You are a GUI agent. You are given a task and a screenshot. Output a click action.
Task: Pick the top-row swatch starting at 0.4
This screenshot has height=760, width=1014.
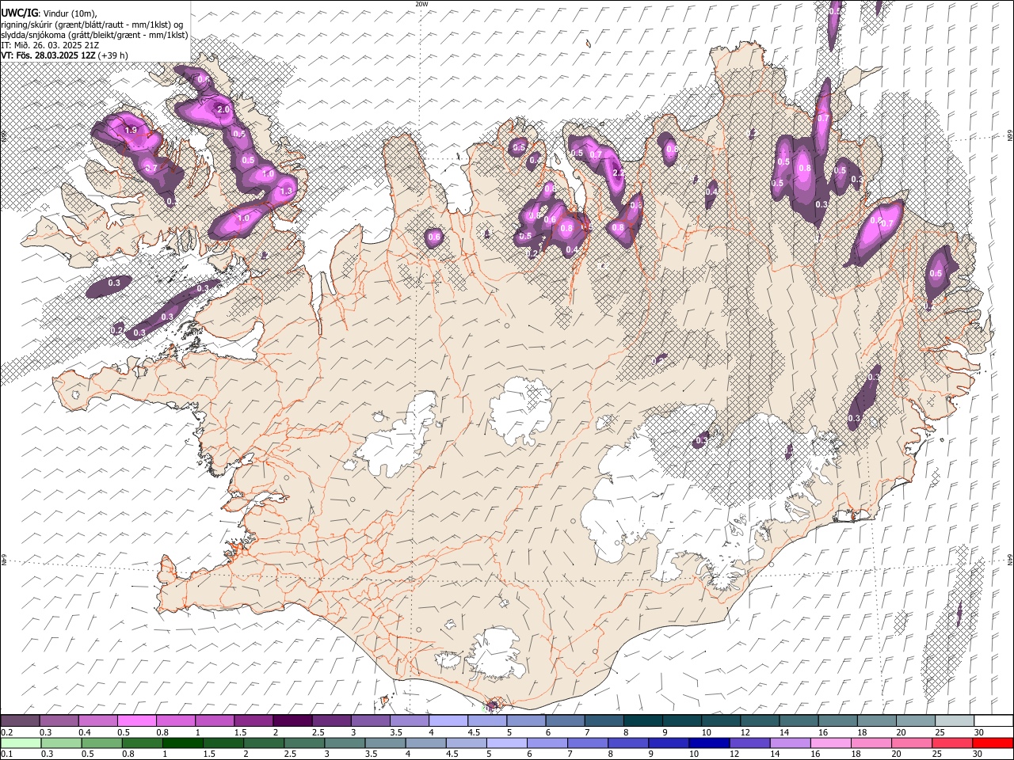tap(97, 720)
